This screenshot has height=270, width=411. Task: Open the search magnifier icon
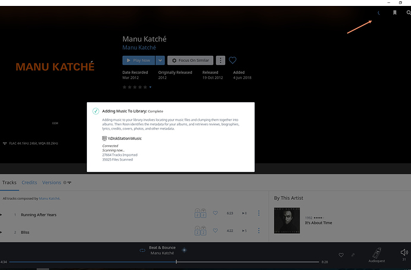click(x=409, y=12)
